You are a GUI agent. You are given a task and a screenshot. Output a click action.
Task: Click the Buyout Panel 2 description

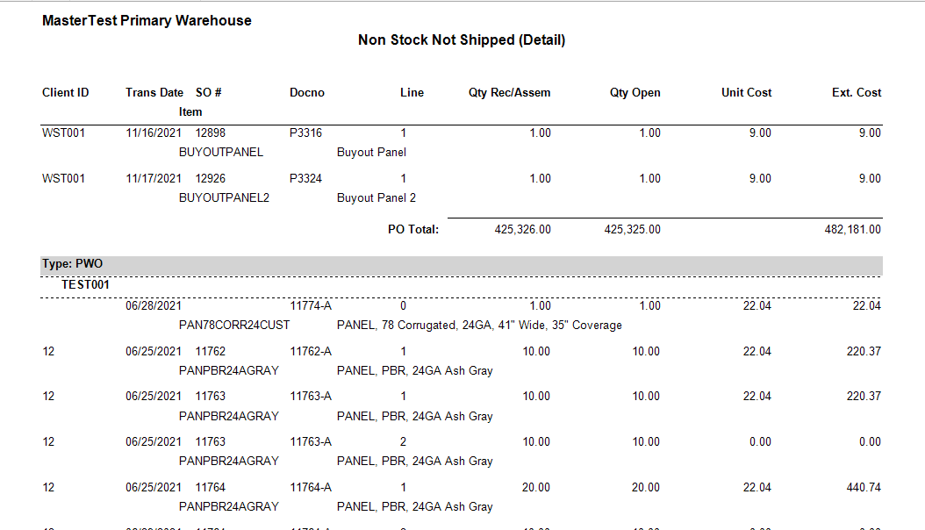[376, 197]
